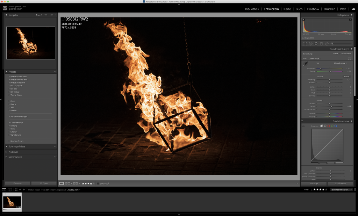This screenshot has height=216, width=358.
Task: Select the fire photo thumbnail in filmstrip
Action: (12, 202)
